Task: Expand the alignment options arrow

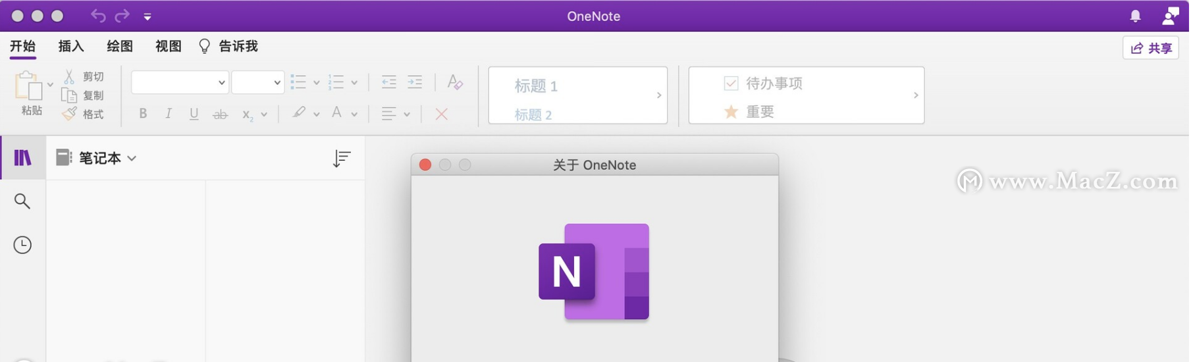Action: 407,115
